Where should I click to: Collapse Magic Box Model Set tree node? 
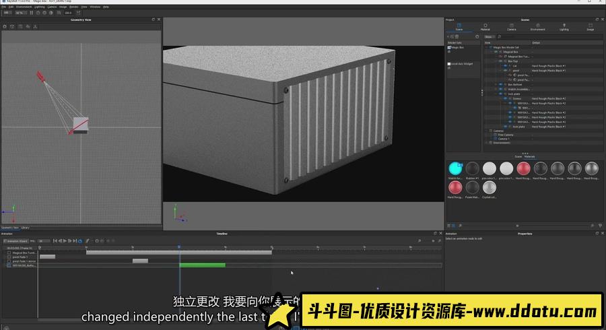(487, 47)
